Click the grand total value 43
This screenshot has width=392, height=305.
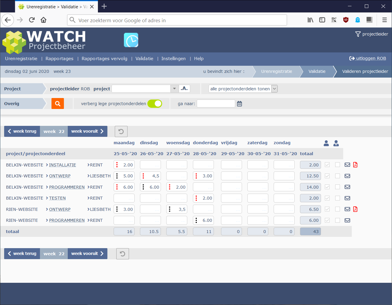(x=310, y=232)
